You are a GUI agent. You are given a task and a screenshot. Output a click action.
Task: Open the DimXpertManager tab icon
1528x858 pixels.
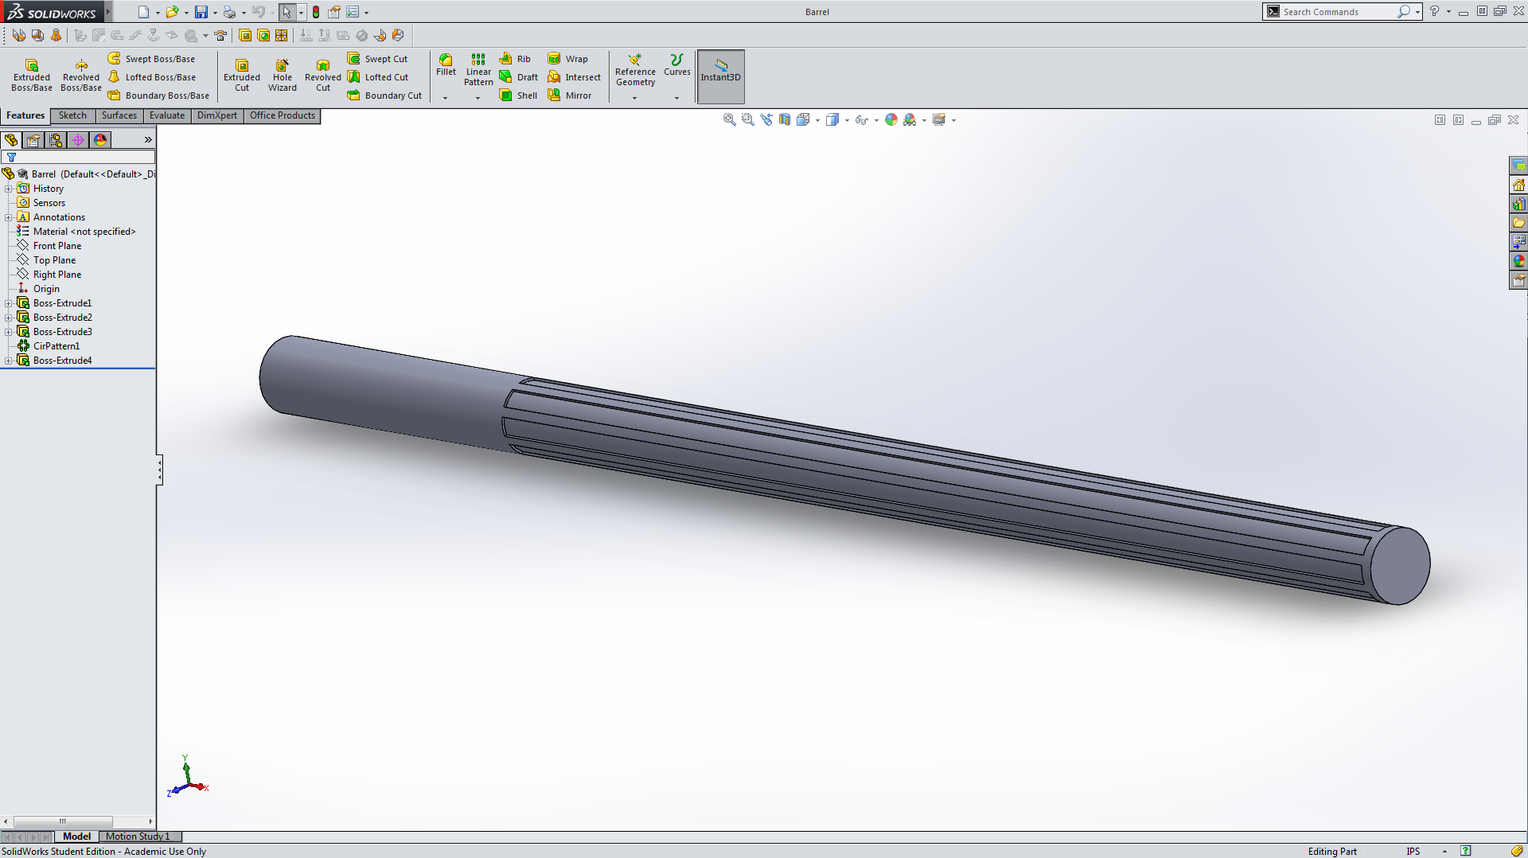[78, 140]
